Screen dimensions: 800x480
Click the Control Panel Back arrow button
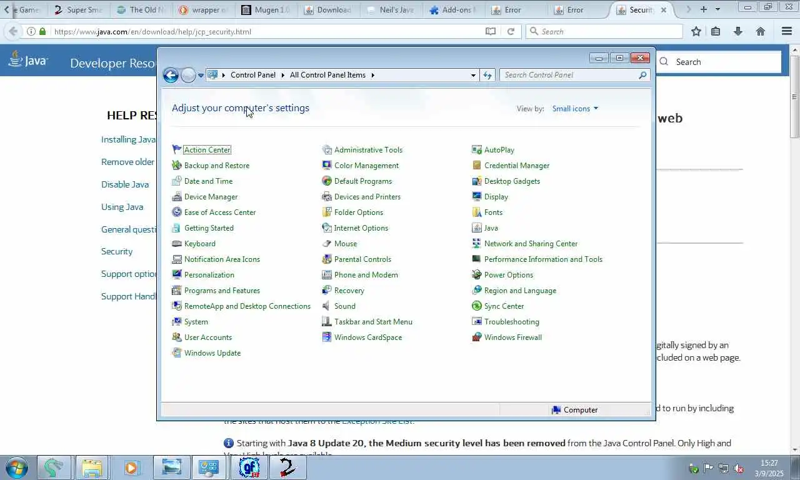click(x=171, y=75)
